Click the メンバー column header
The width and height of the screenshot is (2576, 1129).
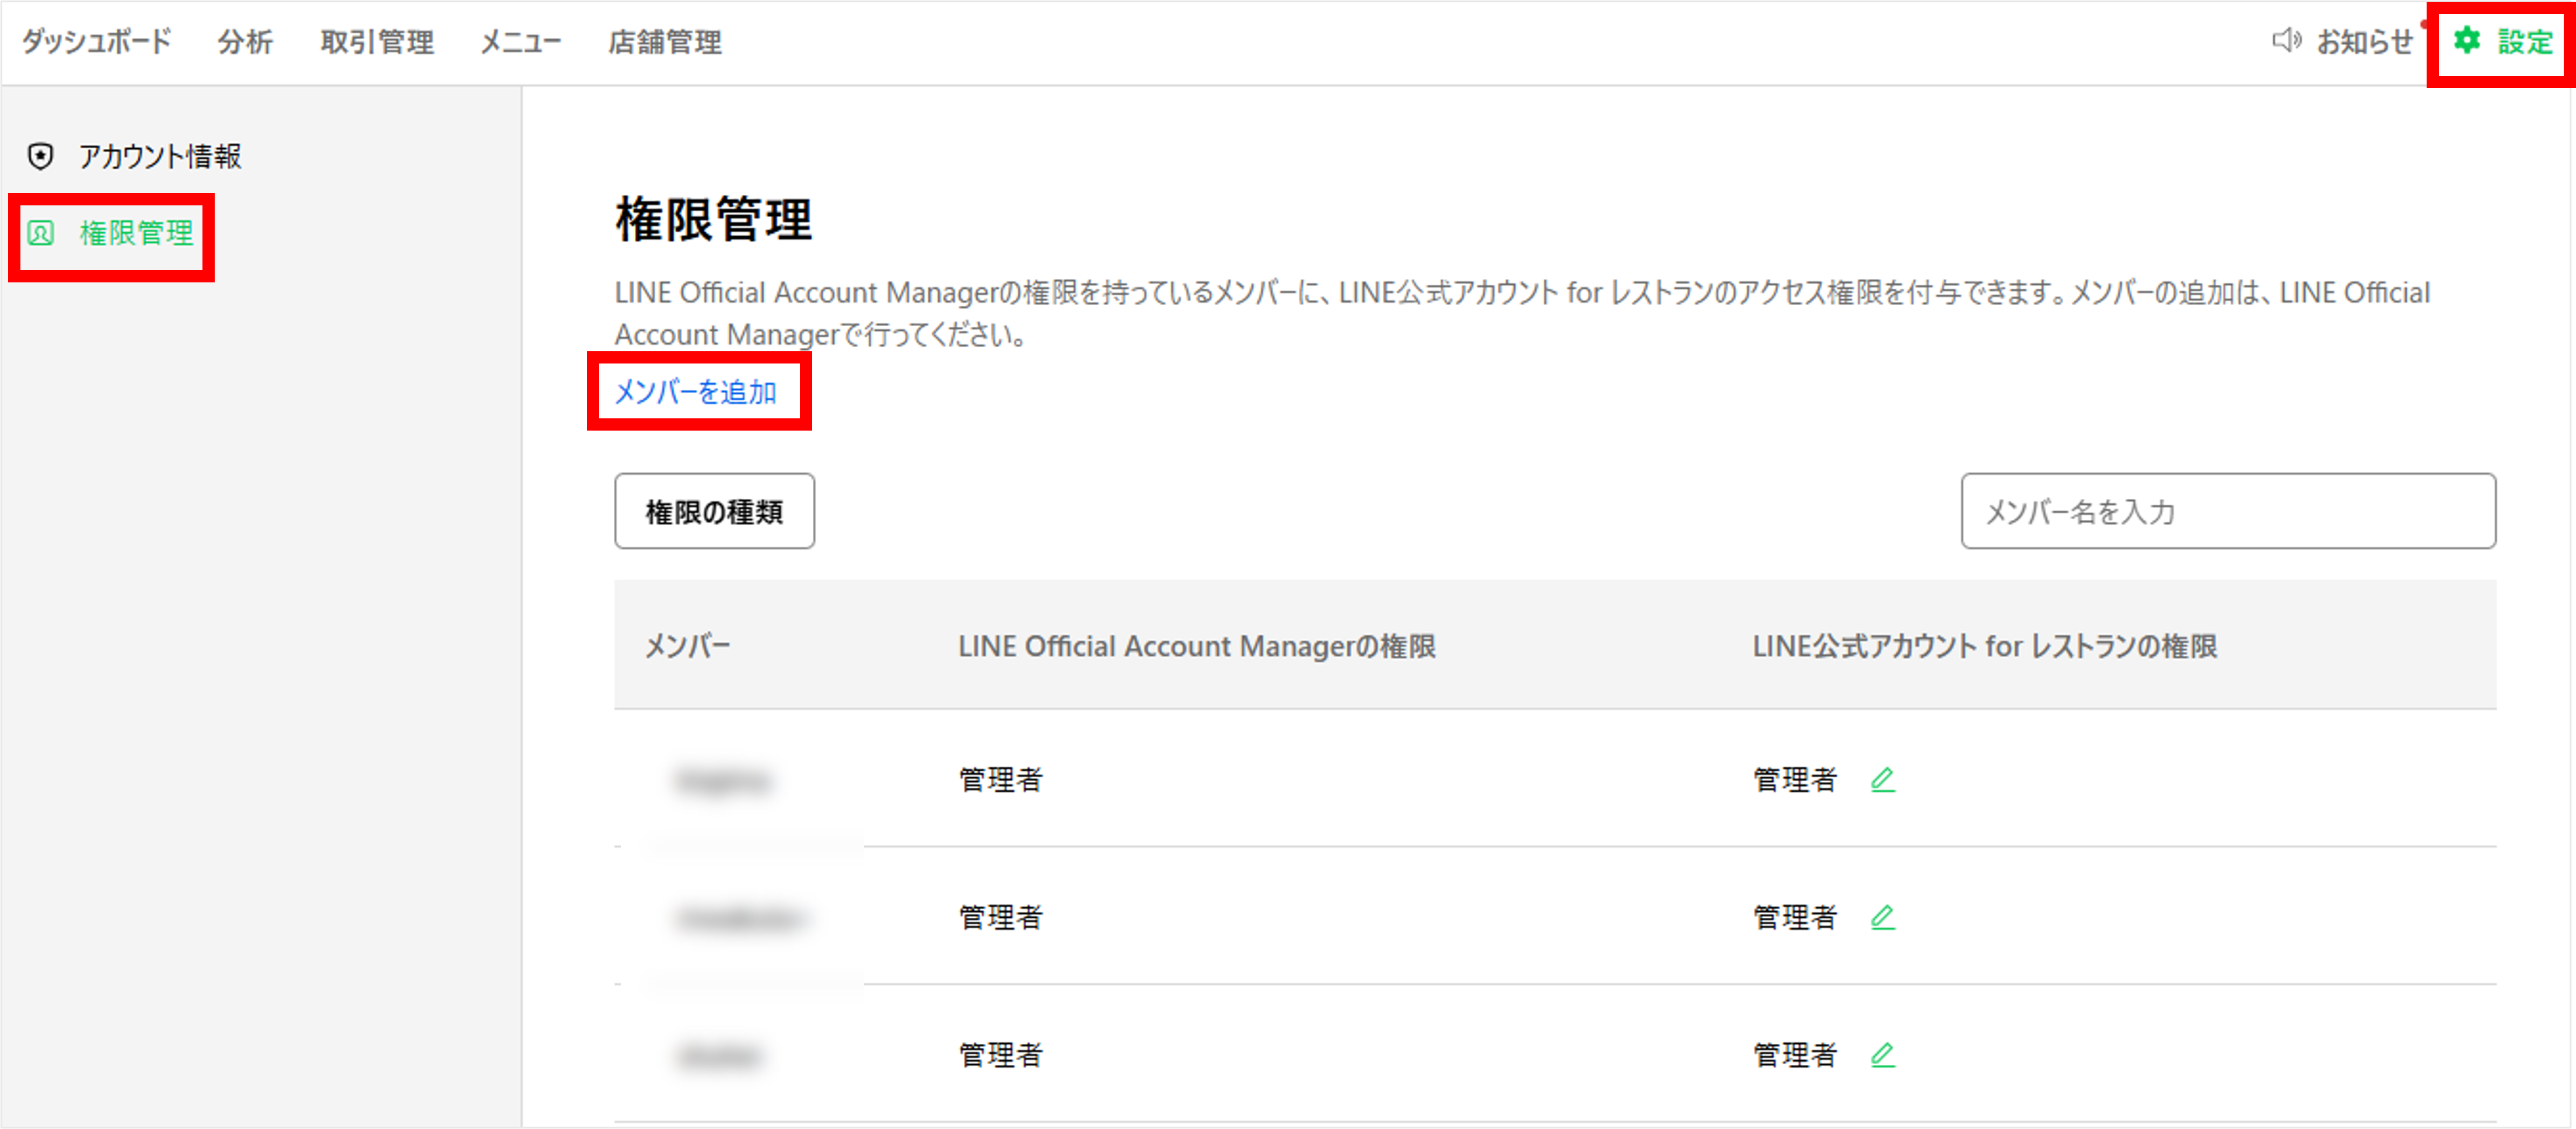coord(688,646)
